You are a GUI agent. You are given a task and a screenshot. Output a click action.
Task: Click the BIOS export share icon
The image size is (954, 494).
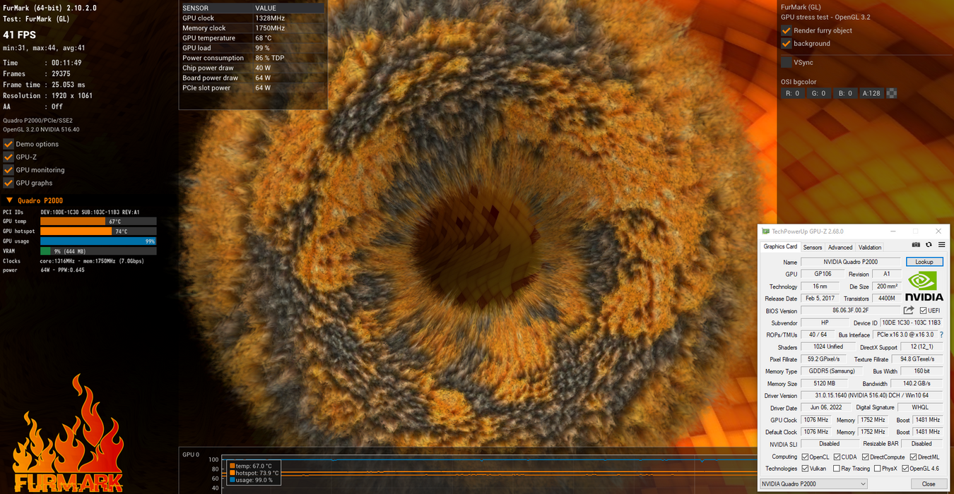click(909, 311)
